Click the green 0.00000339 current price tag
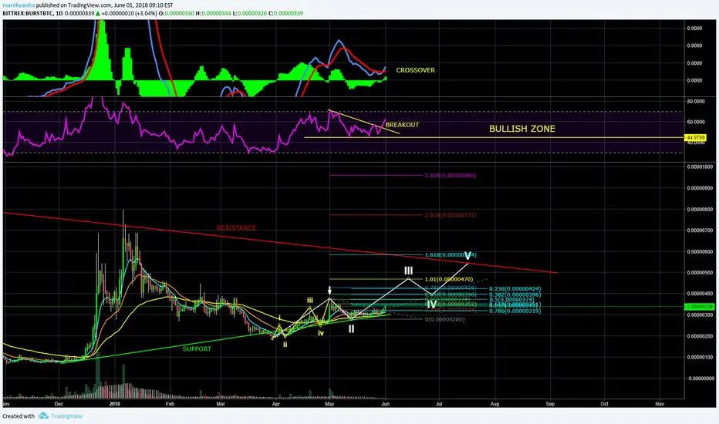Viewport: 719px width, 424px height. 699,307
